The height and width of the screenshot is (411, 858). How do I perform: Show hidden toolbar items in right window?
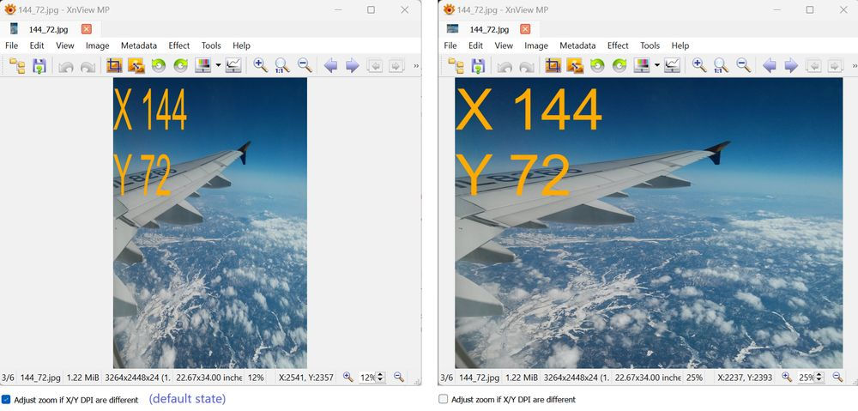pyautogui.click(x=855, y=66)
